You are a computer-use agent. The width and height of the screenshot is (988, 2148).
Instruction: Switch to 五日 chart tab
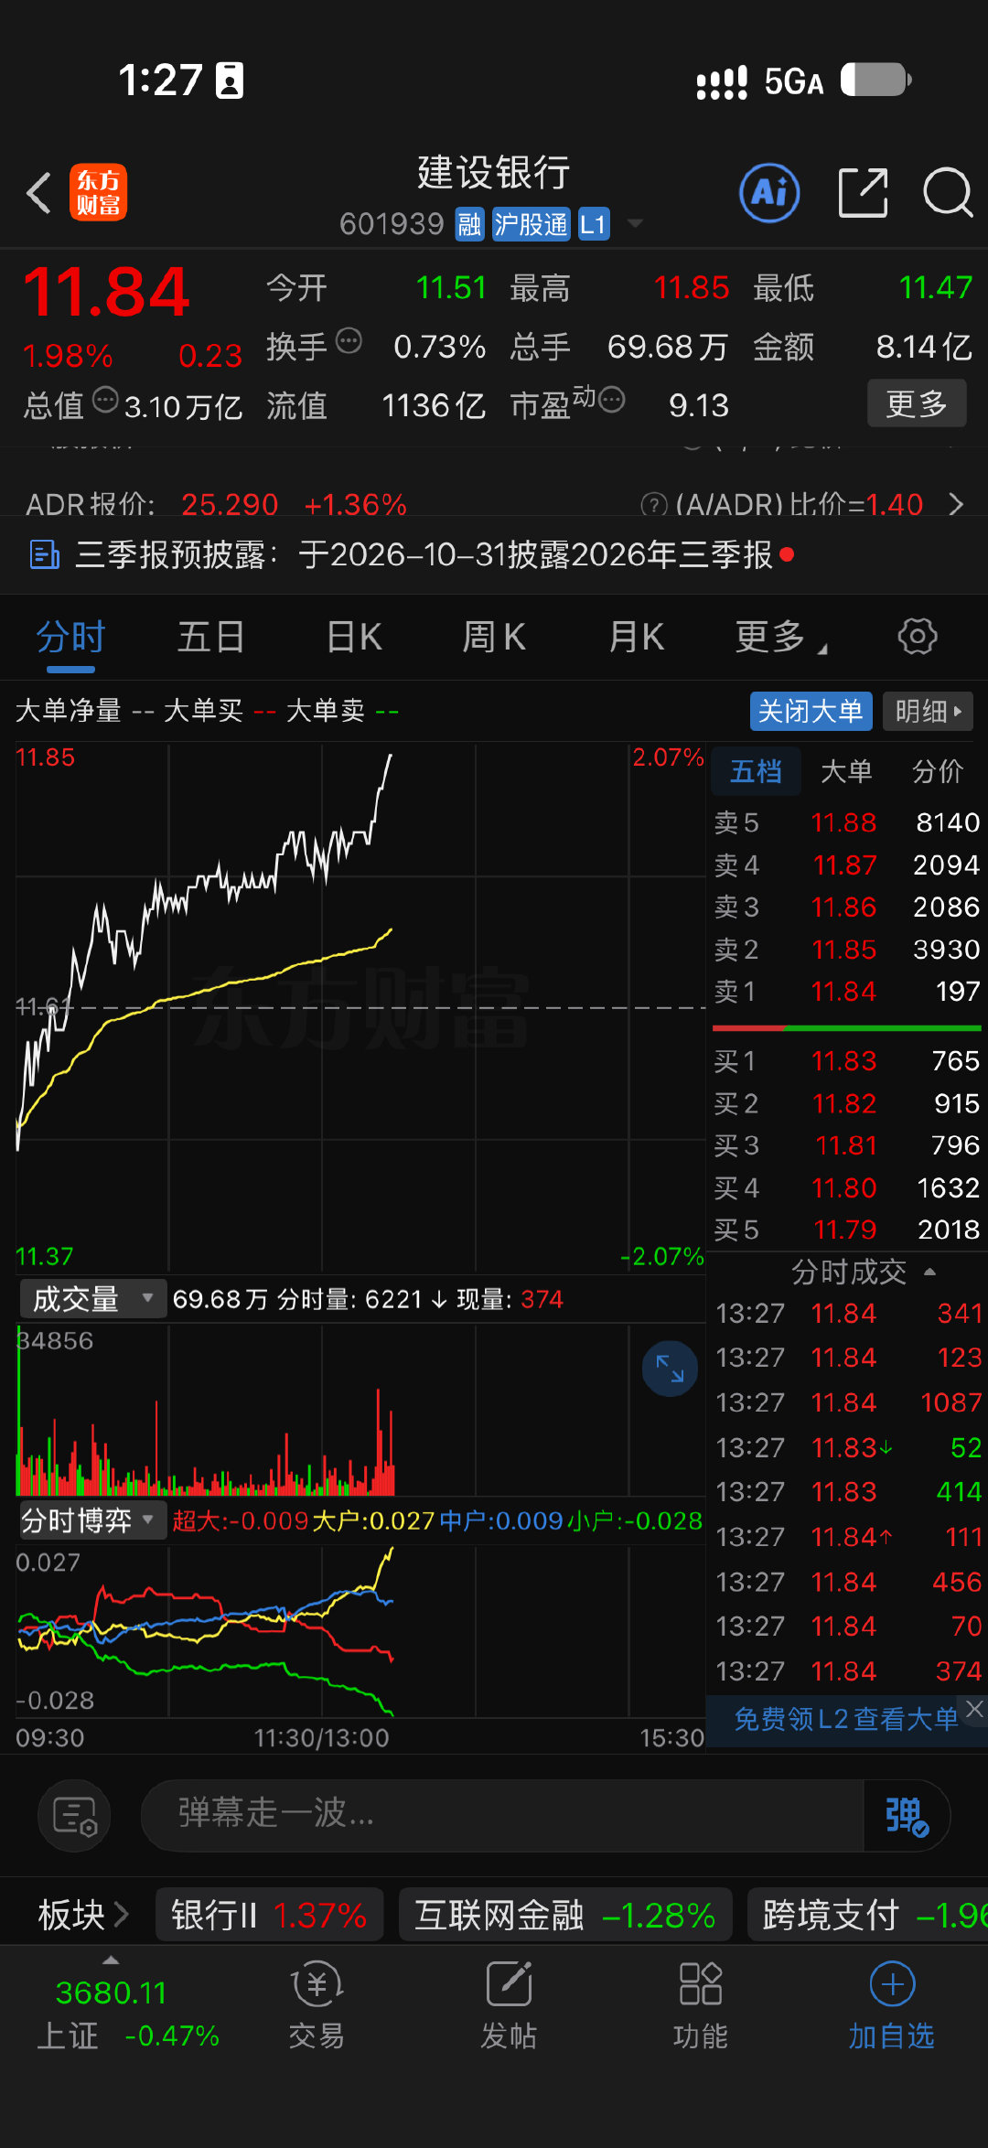click(x=211, y=638)
